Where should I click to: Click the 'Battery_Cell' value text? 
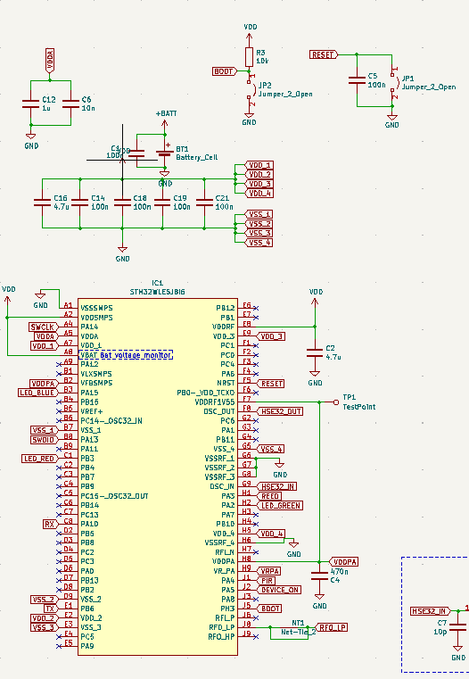click(x=196, y=158)
